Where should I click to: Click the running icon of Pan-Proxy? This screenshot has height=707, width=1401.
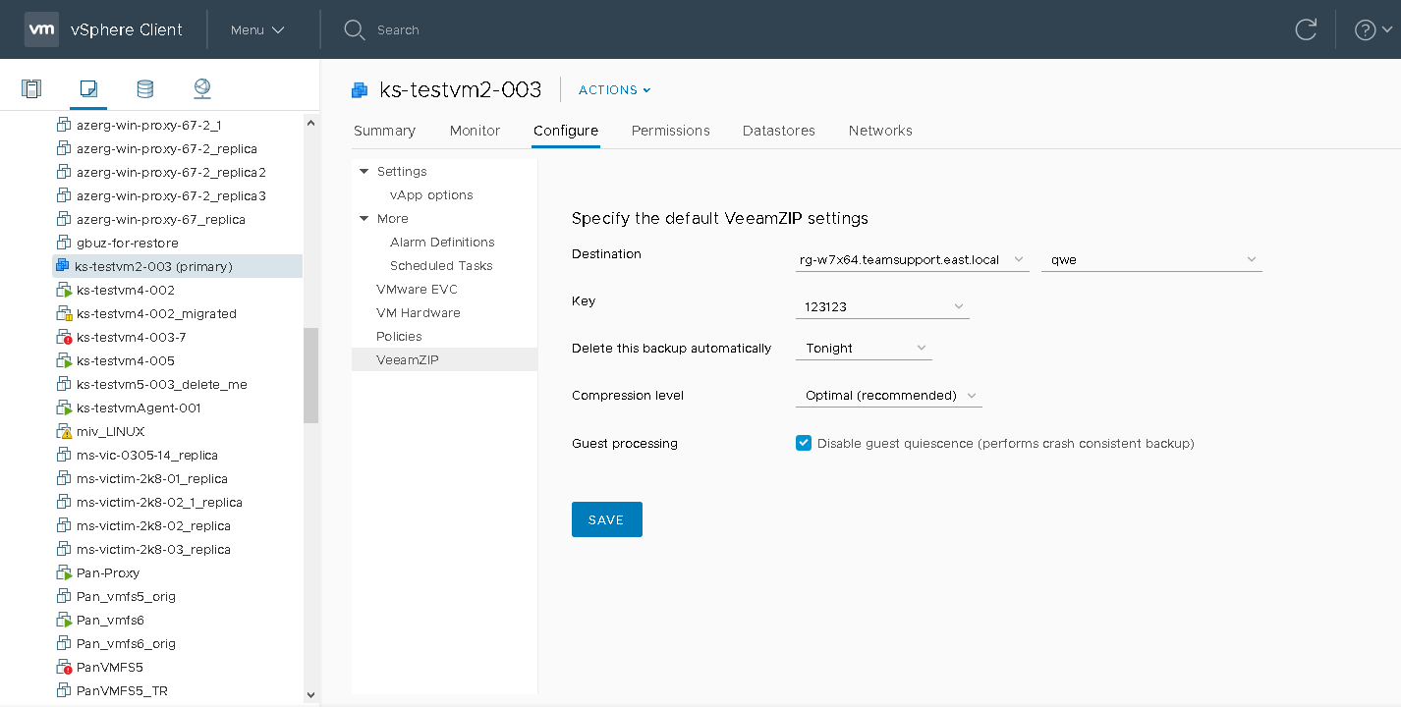(x=64, y=572)
